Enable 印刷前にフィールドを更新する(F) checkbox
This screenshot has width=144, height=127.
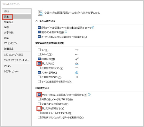click(39, 113)
